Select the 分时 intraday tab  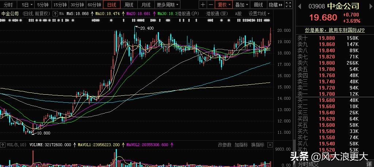8,5
